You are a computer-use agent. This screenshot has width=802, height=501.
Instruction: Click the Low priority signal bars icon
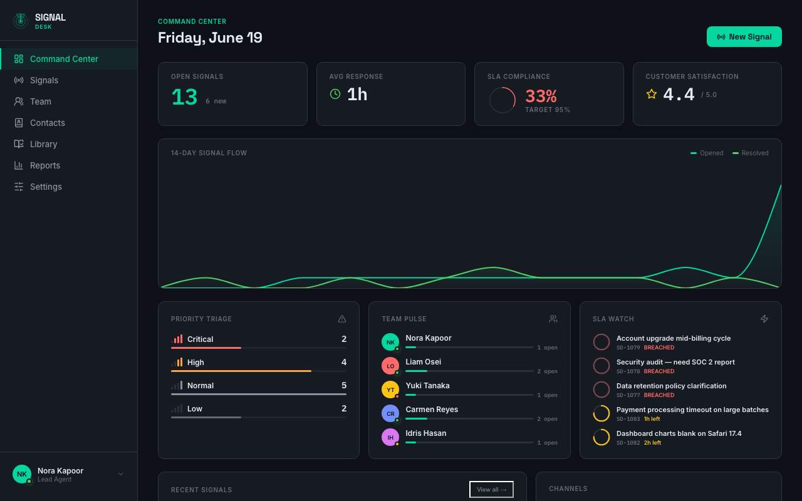[177, 408]
